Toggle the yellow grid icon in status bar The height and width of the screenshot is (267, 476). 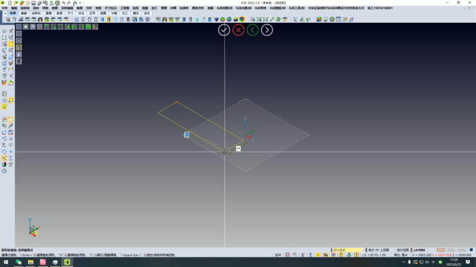pos(356,255)
